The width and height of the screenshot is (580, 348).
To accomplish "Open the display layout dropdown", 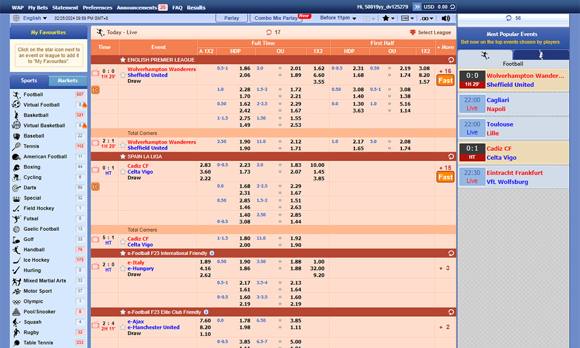I will tap(407, 18).
